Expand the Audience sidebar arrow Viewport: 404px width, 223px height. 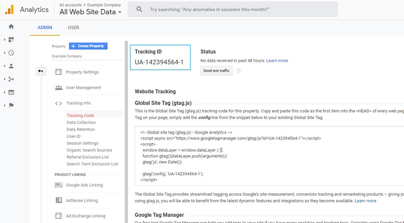pyautogui.click(x=5, y=66)
